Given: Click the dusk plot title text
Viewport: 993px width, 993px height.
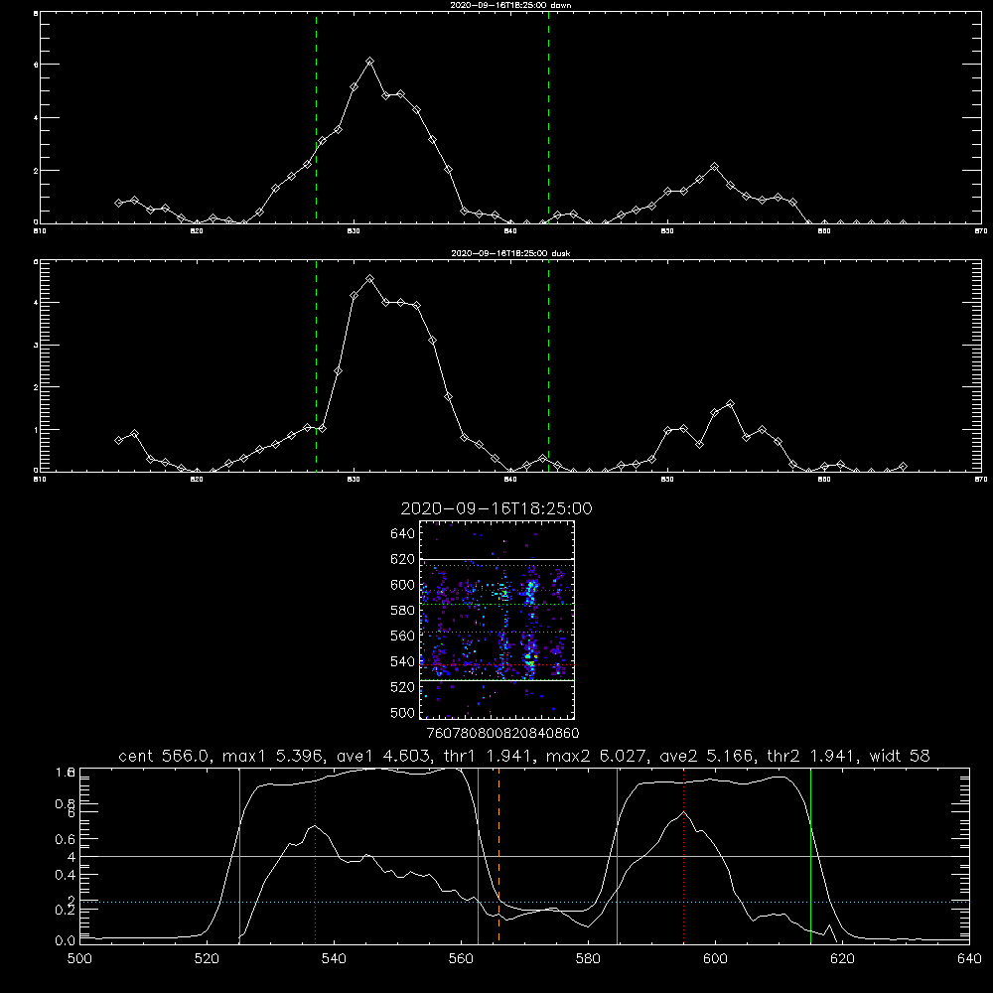Looking at the screenshot, I should click(510, 253).
